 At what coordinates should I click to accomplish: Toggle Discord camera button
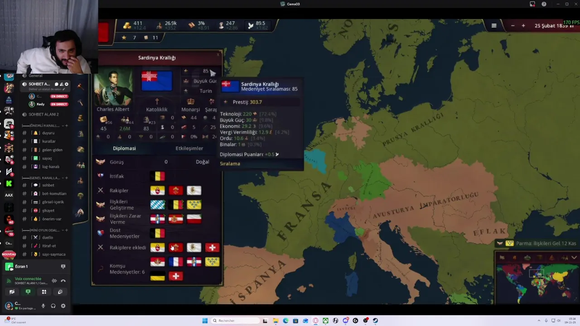click(12, 292)
